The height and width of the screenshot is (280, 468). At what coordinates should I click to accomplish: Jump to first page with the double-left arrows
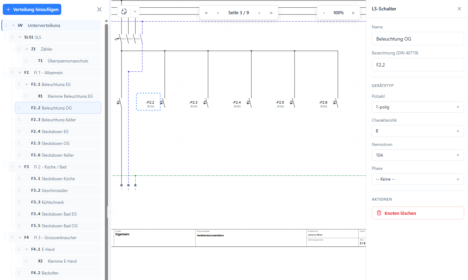coord(206,12)
